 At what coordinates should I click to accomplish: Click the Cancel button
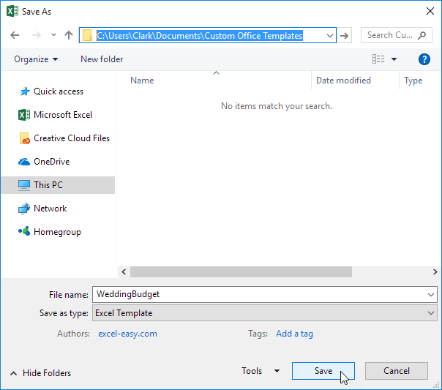(397, 371)
